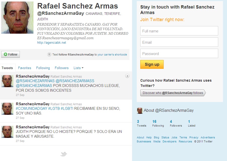Open the 16 Following count

[158, 123]
